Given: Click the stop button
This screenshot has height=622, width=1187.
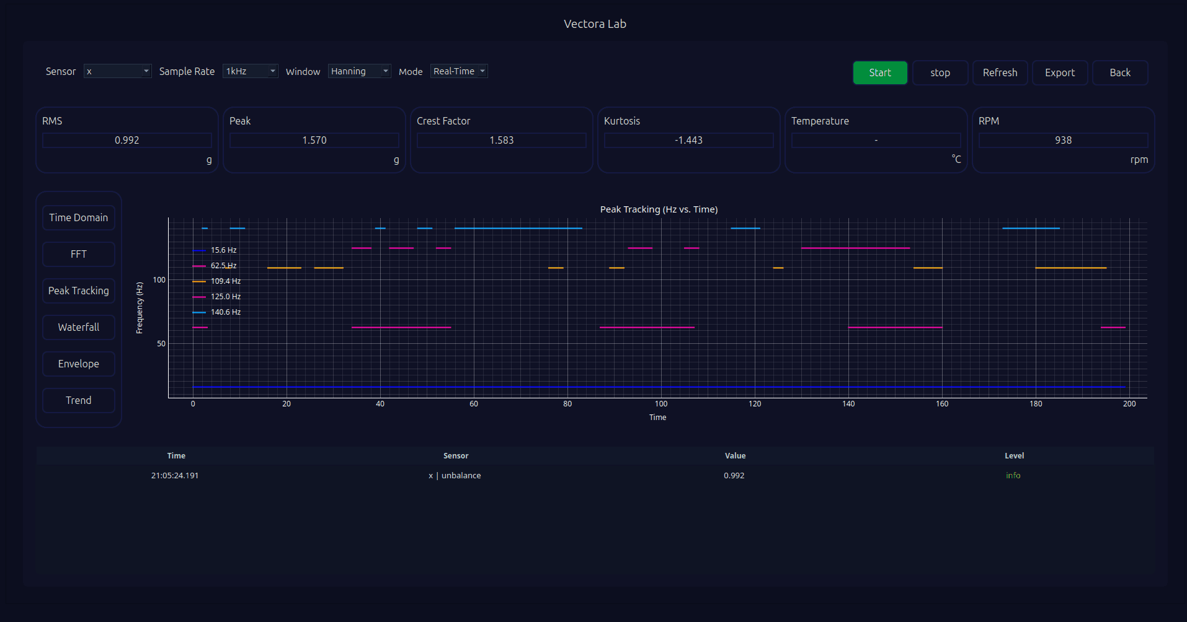Looking at the screenshot, I should 940,72.
